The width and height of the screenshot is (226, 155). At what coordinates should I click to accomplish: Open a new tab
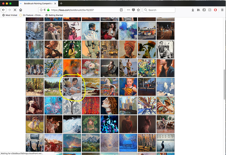click(x=61, y=3)
